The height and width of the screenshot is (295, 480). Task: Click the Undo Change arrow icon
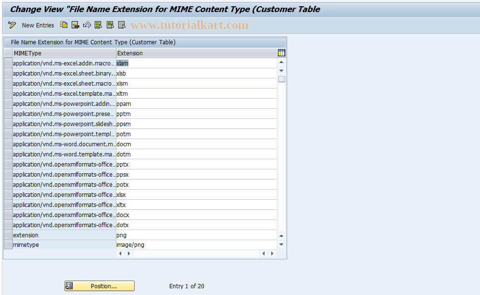[x=87, y=25]
